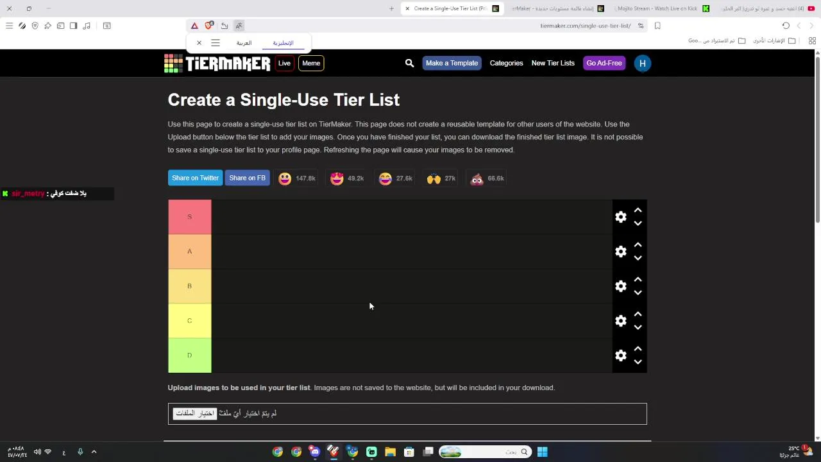Screen dimensions: 821x462
Task: Click the page vertical scrollbar
Action: (817, 141)
